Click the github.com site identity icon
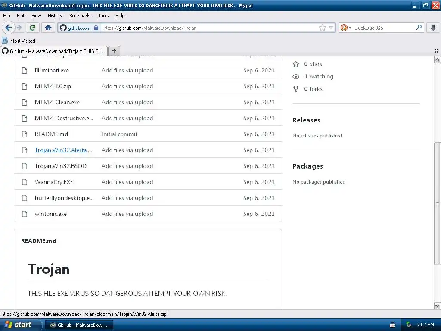This screenshot has height=331, width=441. [x=63, y=28]
